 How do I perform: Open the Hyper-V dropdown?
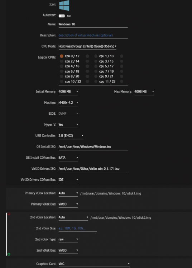68,125
